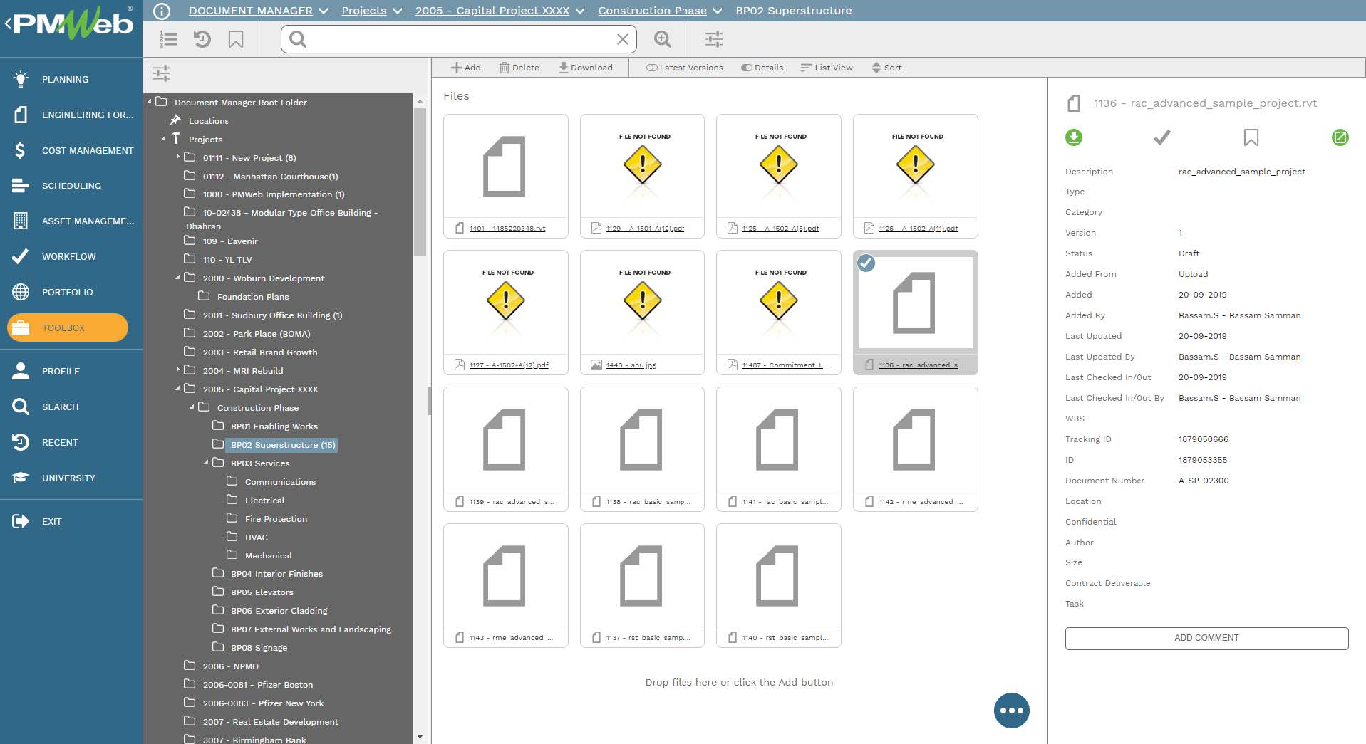Open file link 11487 - Commitment L...
The height and width of the screenshot is (744, 1366).
coord(785,365)
